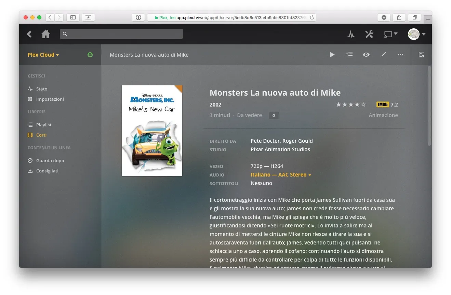
Task: Click the Mike's New Car poster
Action: pos(152,131)
